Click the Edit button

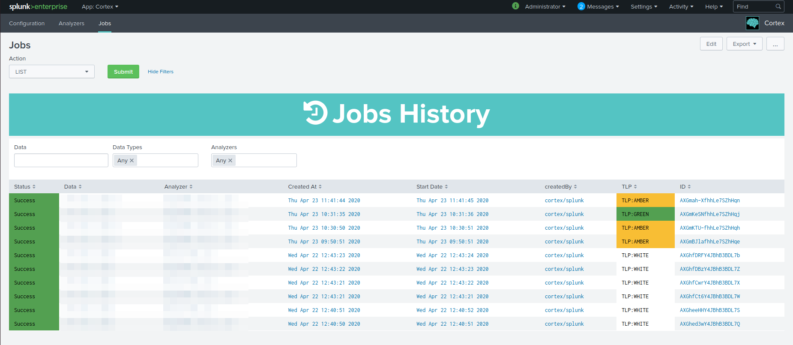711,44
